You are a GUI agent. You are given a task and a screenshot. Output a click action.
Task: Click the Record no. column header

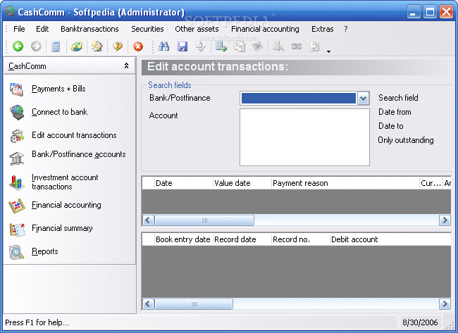tap(301, 239)
